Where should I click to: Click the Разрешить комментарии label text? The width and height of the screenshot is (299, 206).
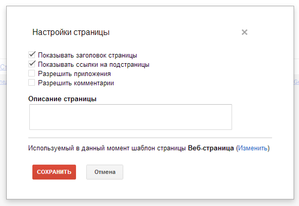(x=76, y=83)
